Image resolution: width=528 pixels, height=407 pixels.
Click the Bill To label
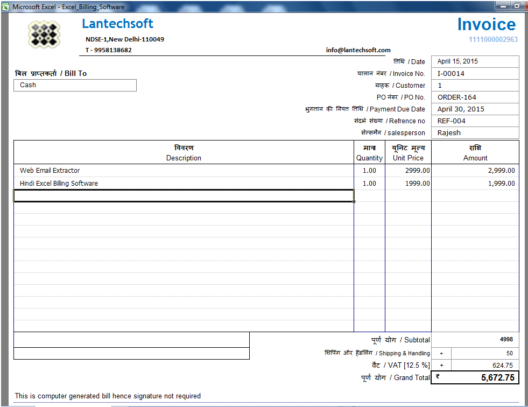pos(51,73)
